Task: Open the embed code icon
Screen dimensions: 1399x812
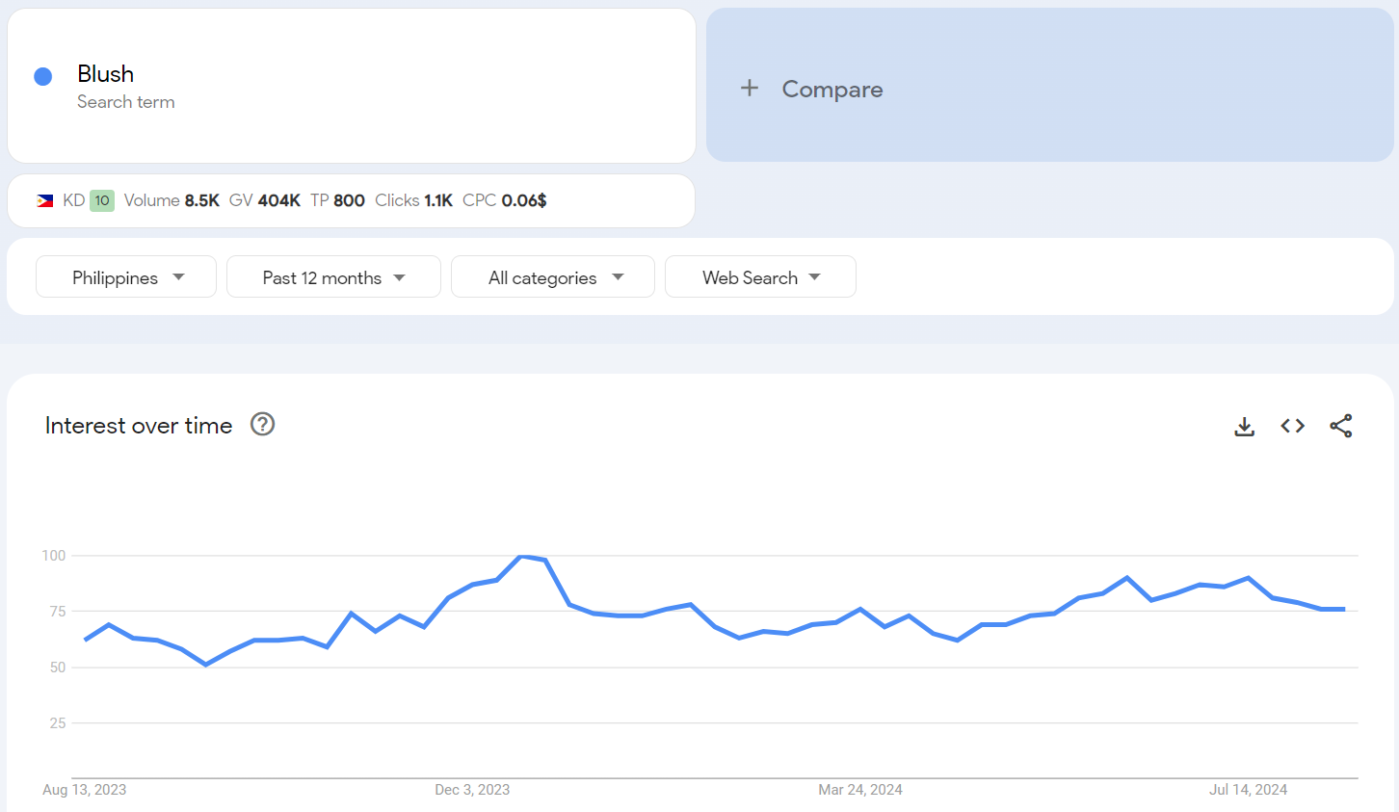Action: click(1292, 426)
